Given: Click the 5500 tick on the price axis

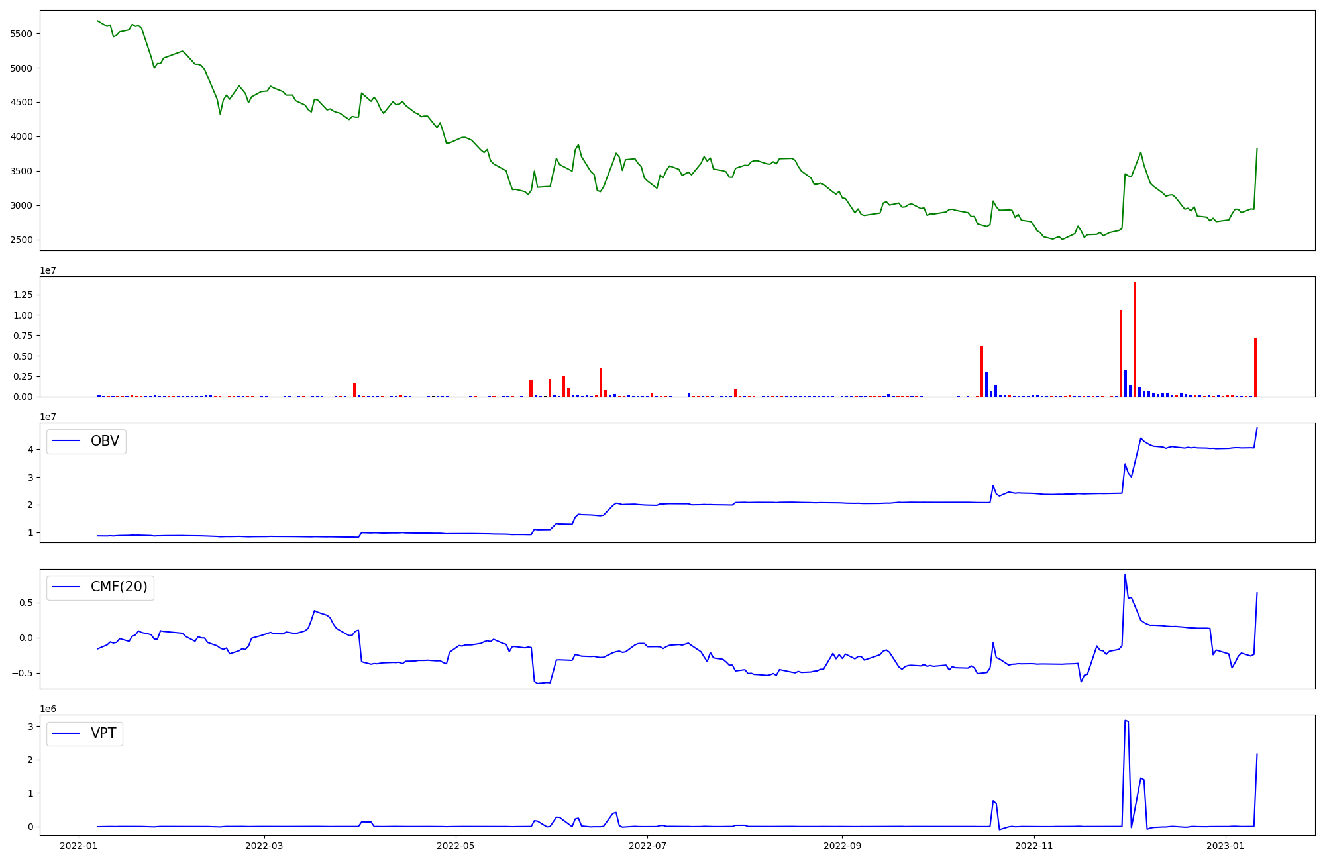Looking at the screenshot, I should pos(23,34).
